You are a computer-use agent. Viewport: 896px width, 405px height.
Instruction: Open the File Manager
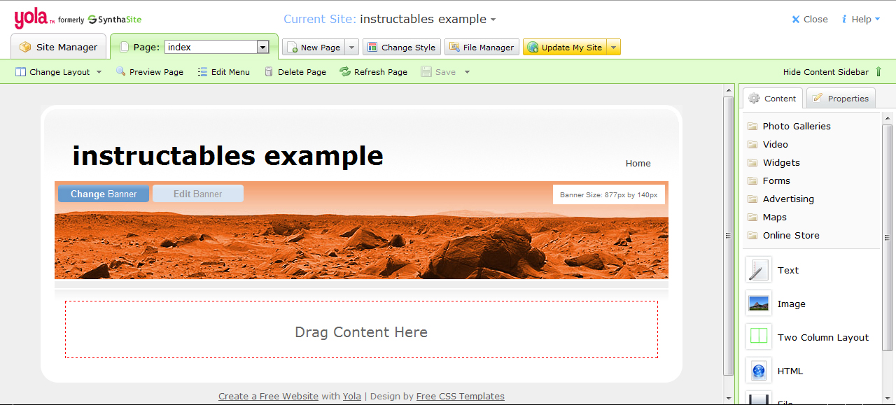pyautogui.click(x=482, y=47)
